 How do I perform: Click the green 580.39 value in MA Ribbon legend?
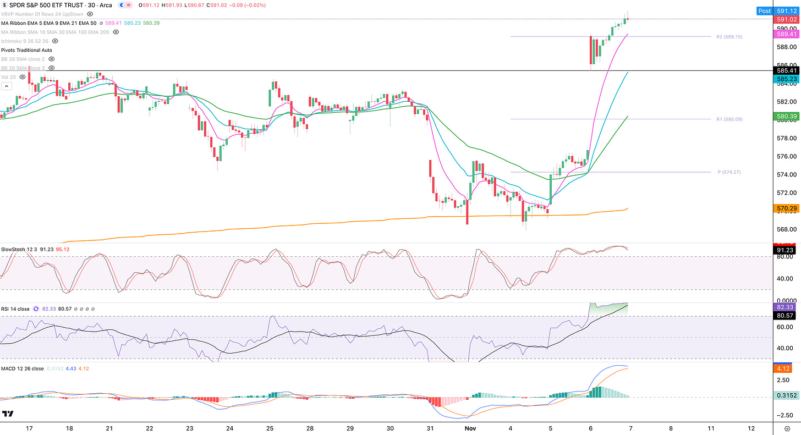[x=152, y=23]
